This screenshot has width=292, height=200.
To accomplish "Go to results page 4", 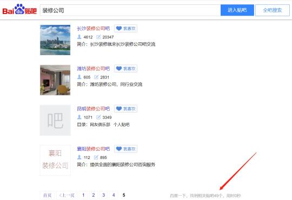I will pos(114,195).
